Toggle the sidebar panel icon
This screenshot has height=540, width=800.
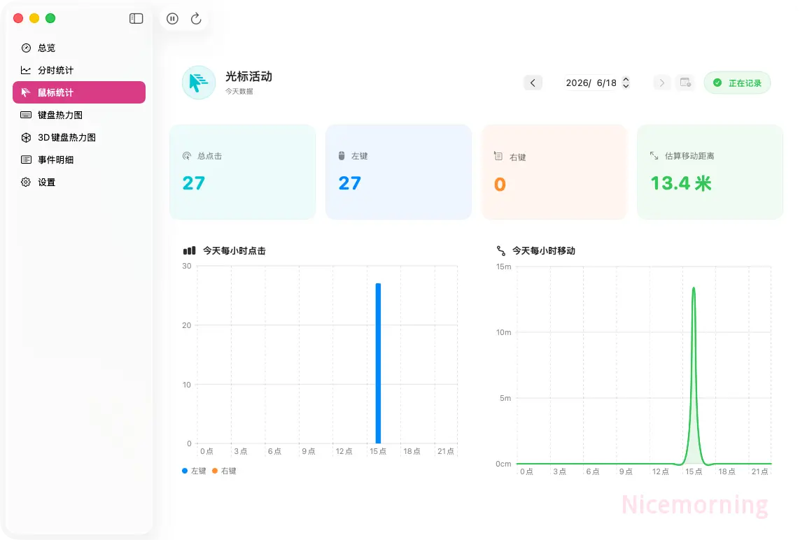136,19
